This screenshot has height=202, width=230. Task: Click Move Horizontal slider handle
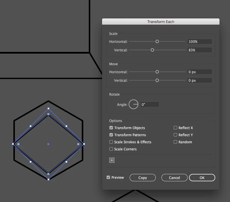(x=157, y=72)
